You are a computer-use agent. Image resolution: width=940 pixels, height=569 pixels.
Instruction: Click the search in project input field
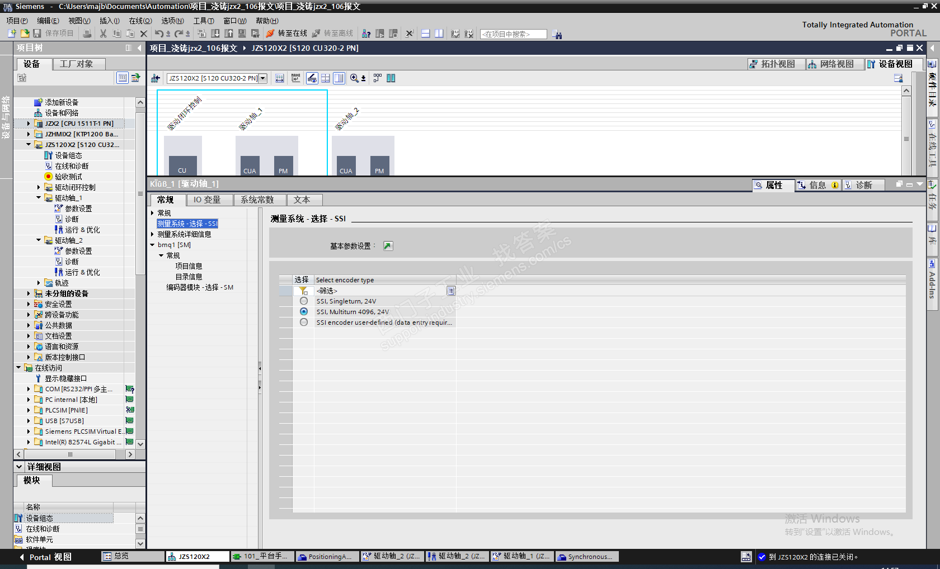point(514,34)
